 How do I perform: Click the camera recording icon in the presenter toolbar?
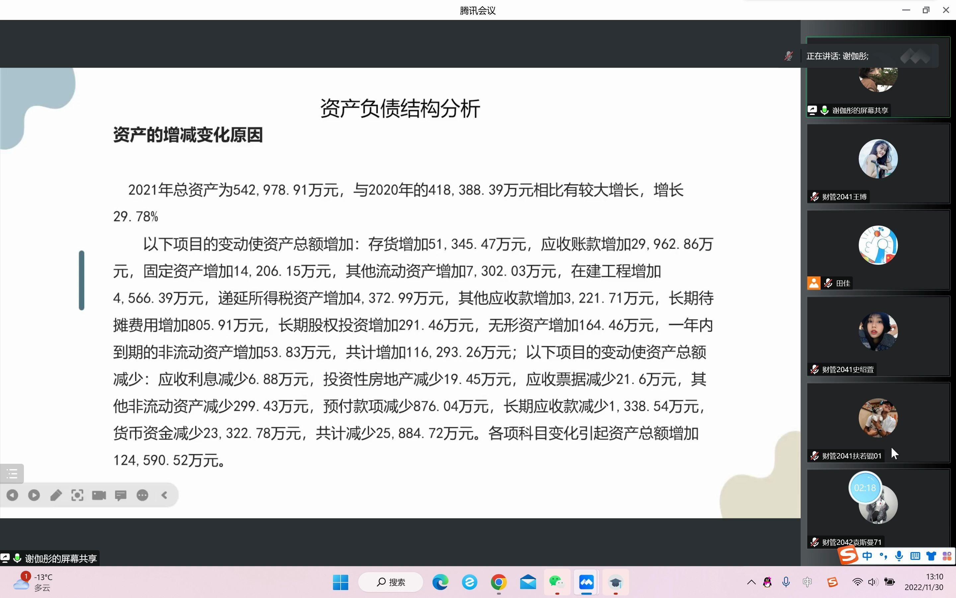point(99,495)
